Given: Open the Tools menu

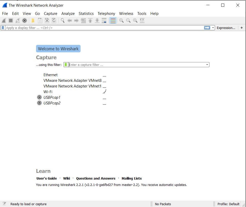Looking at the screenshot, I should pyautogui.click(x=142, y=14).
